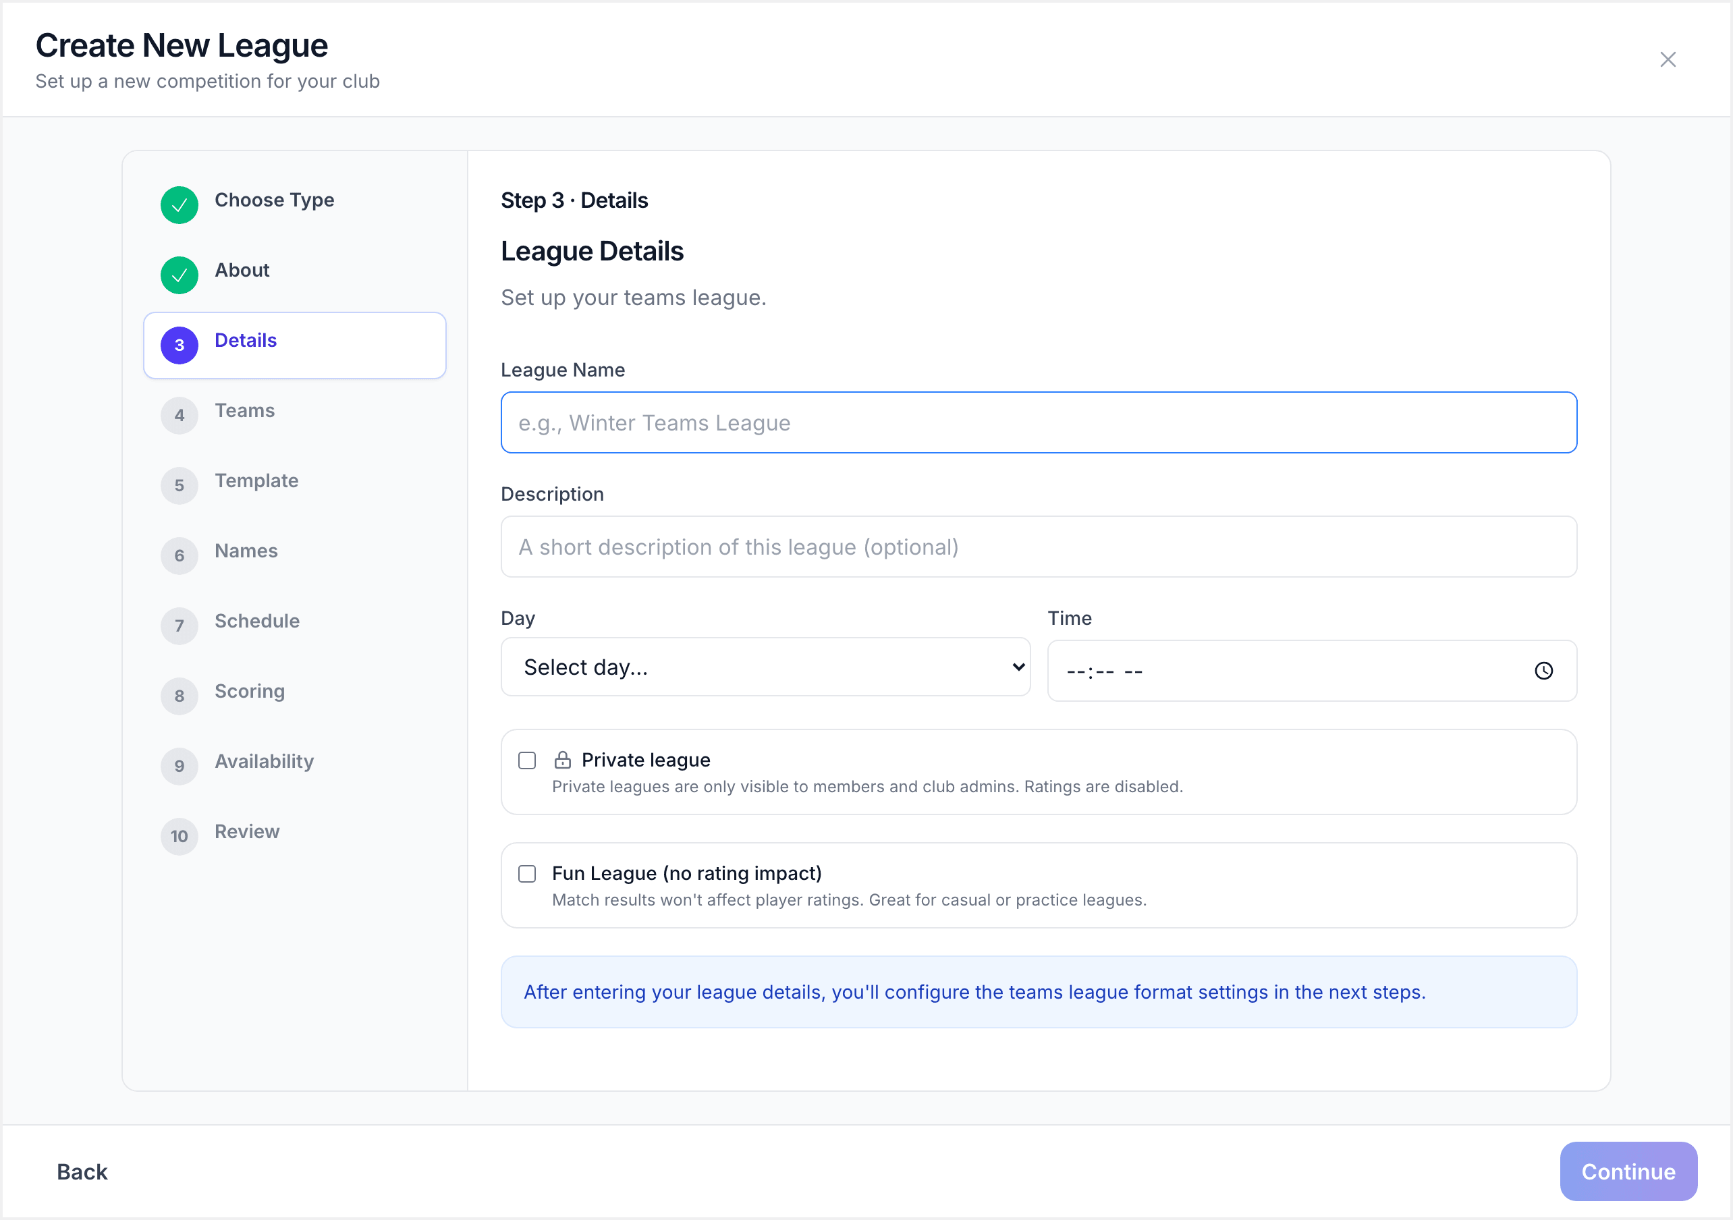Click the 'Step 3 · Details' heading

pyautogui.click(x=574, y=201)
